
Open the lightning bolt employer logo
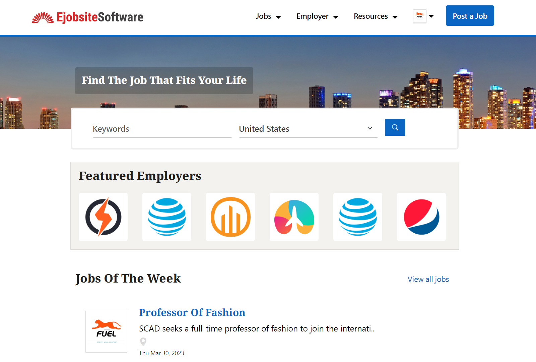[x=103, y=217]
